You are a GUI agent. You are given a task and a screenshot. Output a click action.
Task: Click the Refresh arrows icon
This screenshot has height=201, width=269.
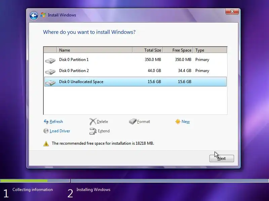[46, 122]
